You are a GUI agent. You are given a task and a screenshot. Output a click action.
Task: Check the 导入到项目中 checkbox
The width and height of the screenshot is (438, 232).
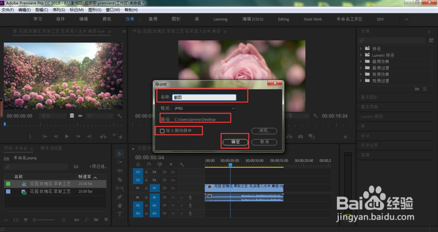click(162, 131)
